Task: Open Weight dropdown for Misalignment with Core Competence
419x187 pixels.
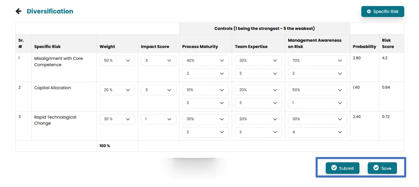Action: pos(117,60)
